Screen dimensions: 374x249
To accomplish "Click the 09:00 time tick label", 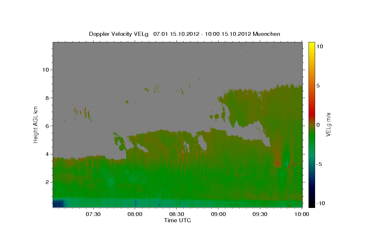I will tap(218, 214).
